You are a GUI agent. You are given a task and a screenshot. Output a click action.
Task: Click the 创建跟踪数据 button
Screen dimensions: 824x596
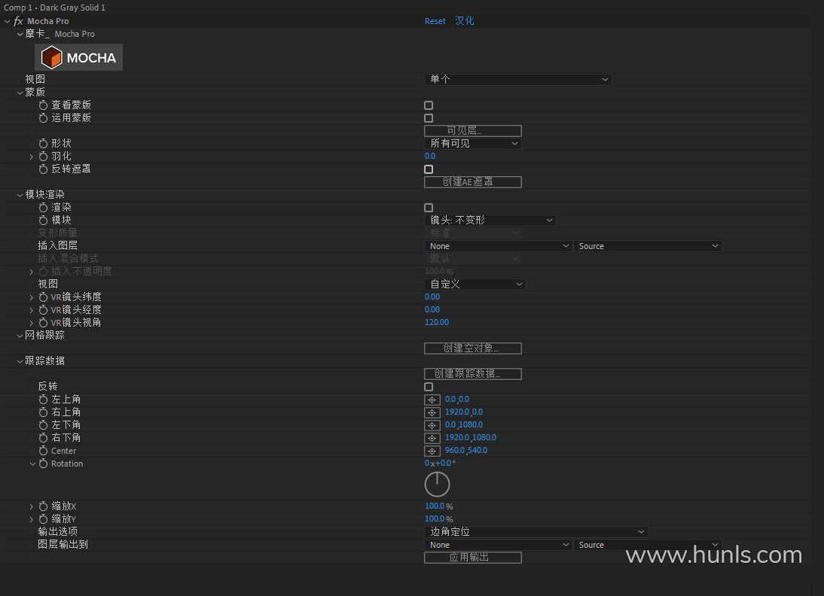pos(473,374)
